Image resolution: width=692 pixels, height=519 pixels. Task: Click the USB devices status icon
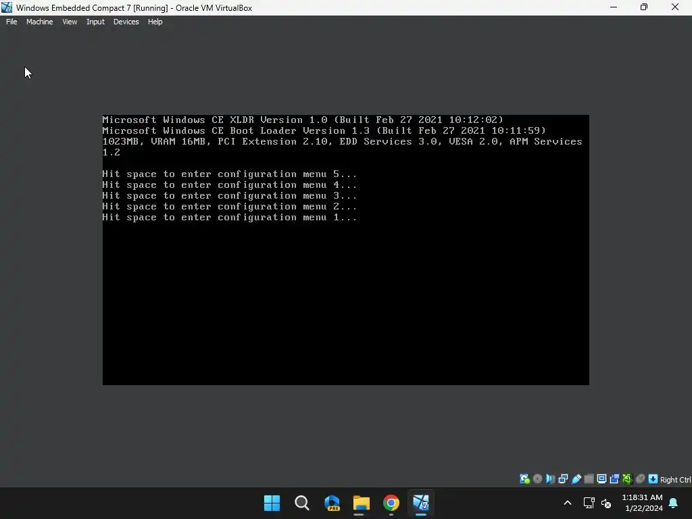tap(576, 479)
